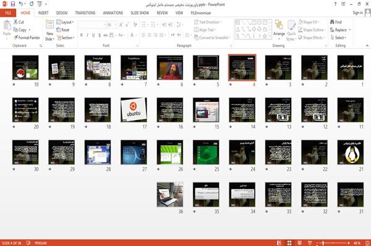Open the VIEW tab
The height and width of the screenshot is (246, 371).
point(179,13)
